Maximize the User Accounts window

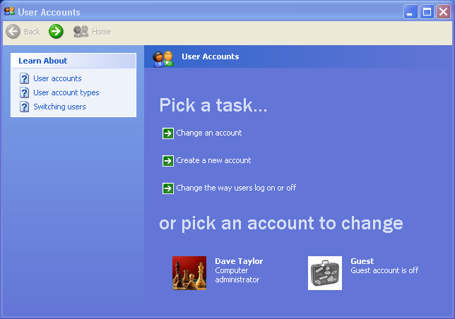click(427, 12)
